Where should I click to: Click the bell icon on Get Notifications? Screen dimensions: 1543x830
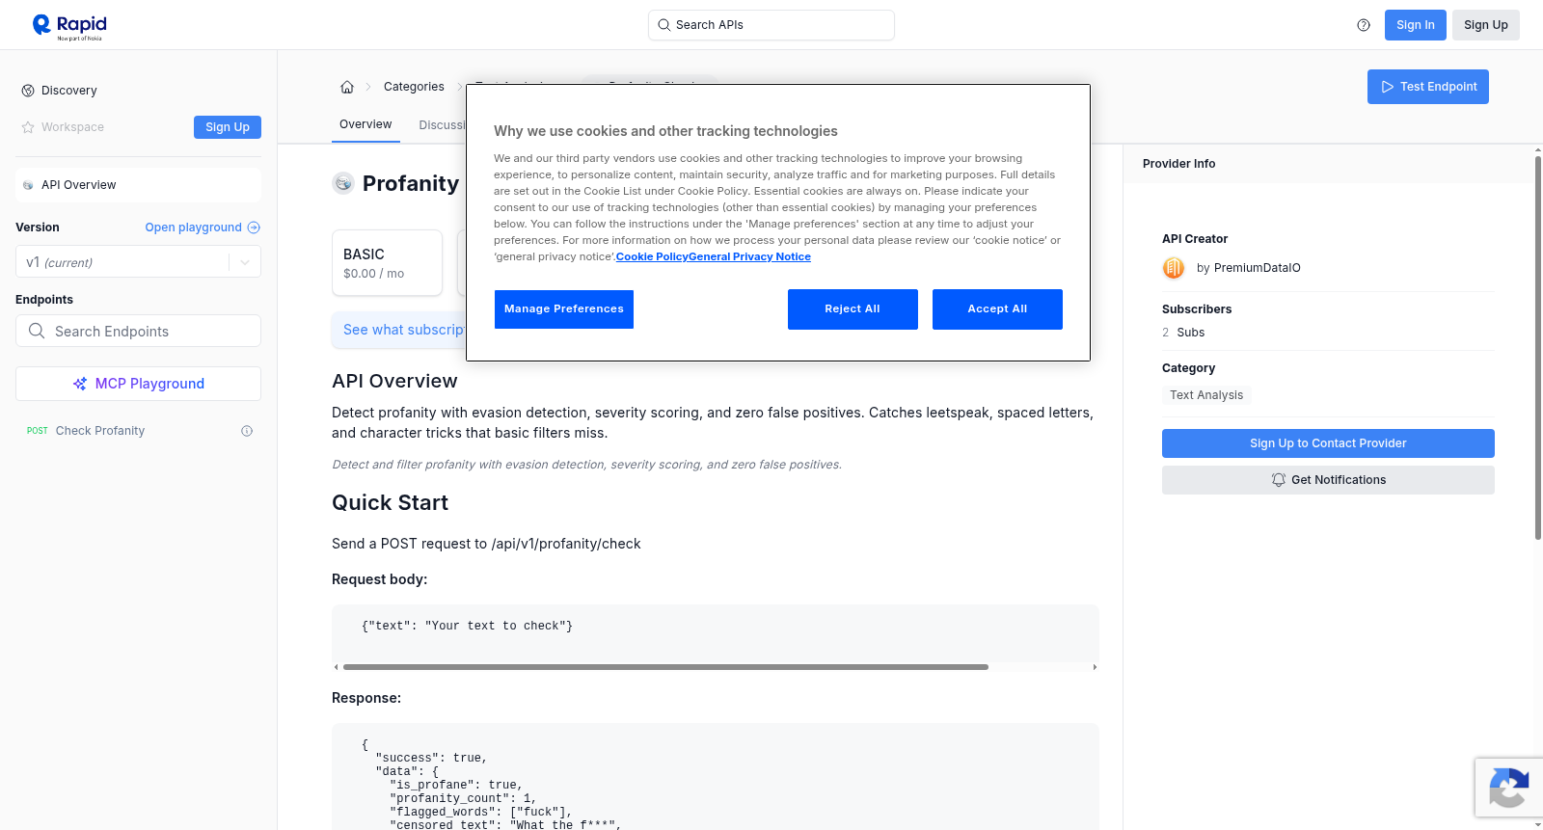click(x=1279, y=480)
